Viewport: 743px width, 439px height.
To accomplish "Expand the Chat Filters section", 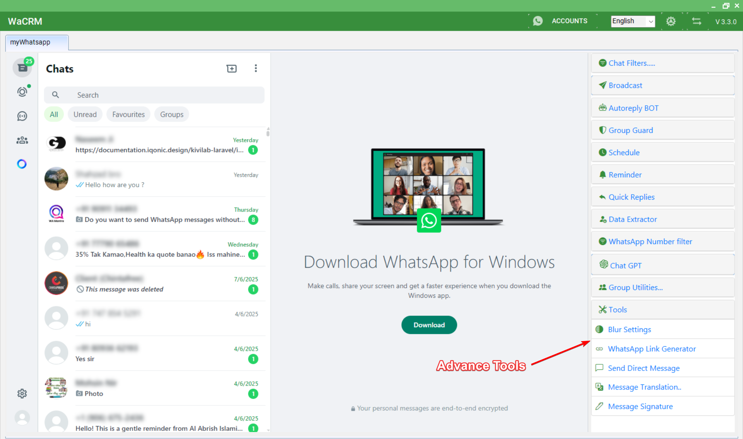I will pos(663,63).
